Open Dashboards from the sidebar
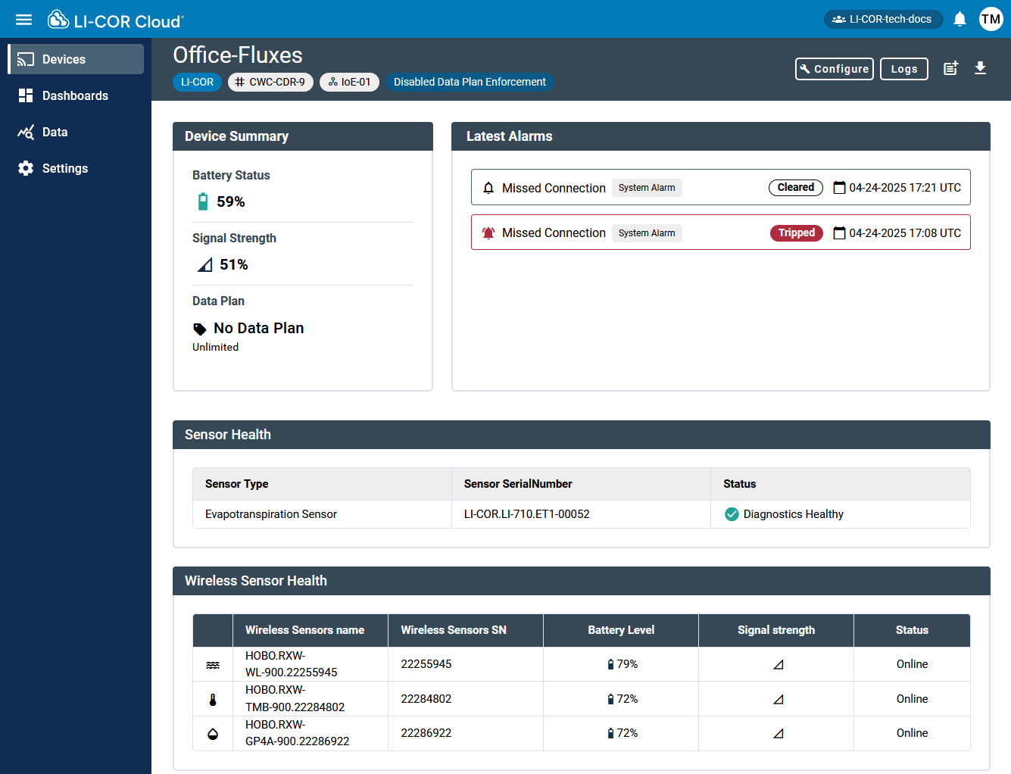1011x774 pixels. coord(76,95)
